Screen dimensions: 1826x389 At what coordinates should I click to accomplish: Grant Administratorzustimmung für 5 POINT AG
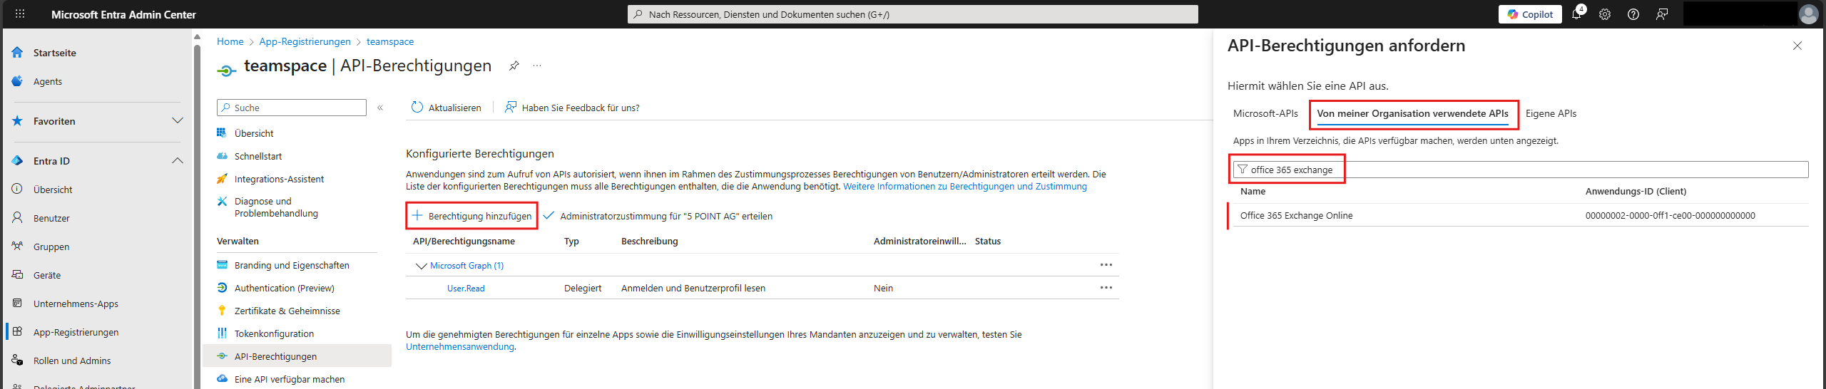pyautogui.click(x=658, y=216)
